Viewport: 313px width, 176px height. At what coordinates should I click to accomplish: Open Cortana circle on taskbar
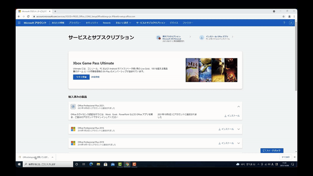[76, 164]
